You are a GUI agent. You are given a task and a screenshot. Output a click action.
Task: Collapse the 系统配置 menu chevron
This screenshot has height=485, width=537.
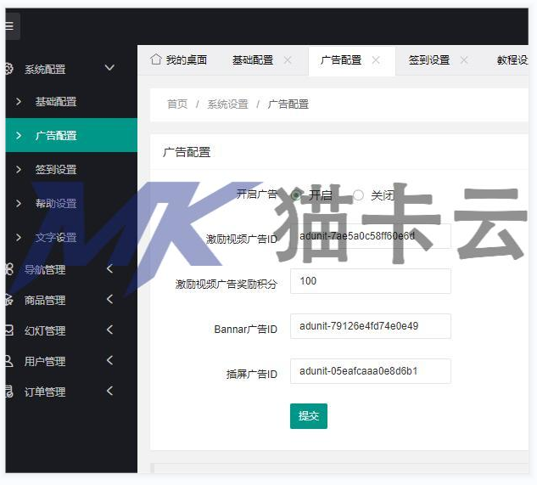pos(109,68)
